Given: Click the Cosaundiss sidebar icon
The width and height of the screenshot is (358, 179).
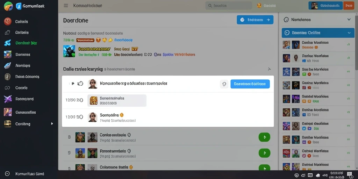Looking at the screenshot, I should click(8, 112).
